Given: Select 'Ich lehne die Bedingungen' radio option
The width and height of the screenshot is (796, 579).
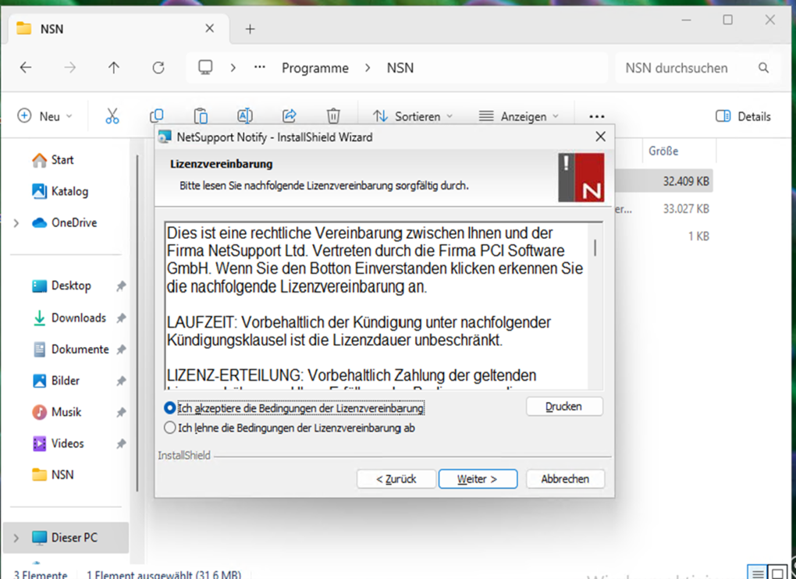Looking at the screenshot, I should (x=170, y=428).
